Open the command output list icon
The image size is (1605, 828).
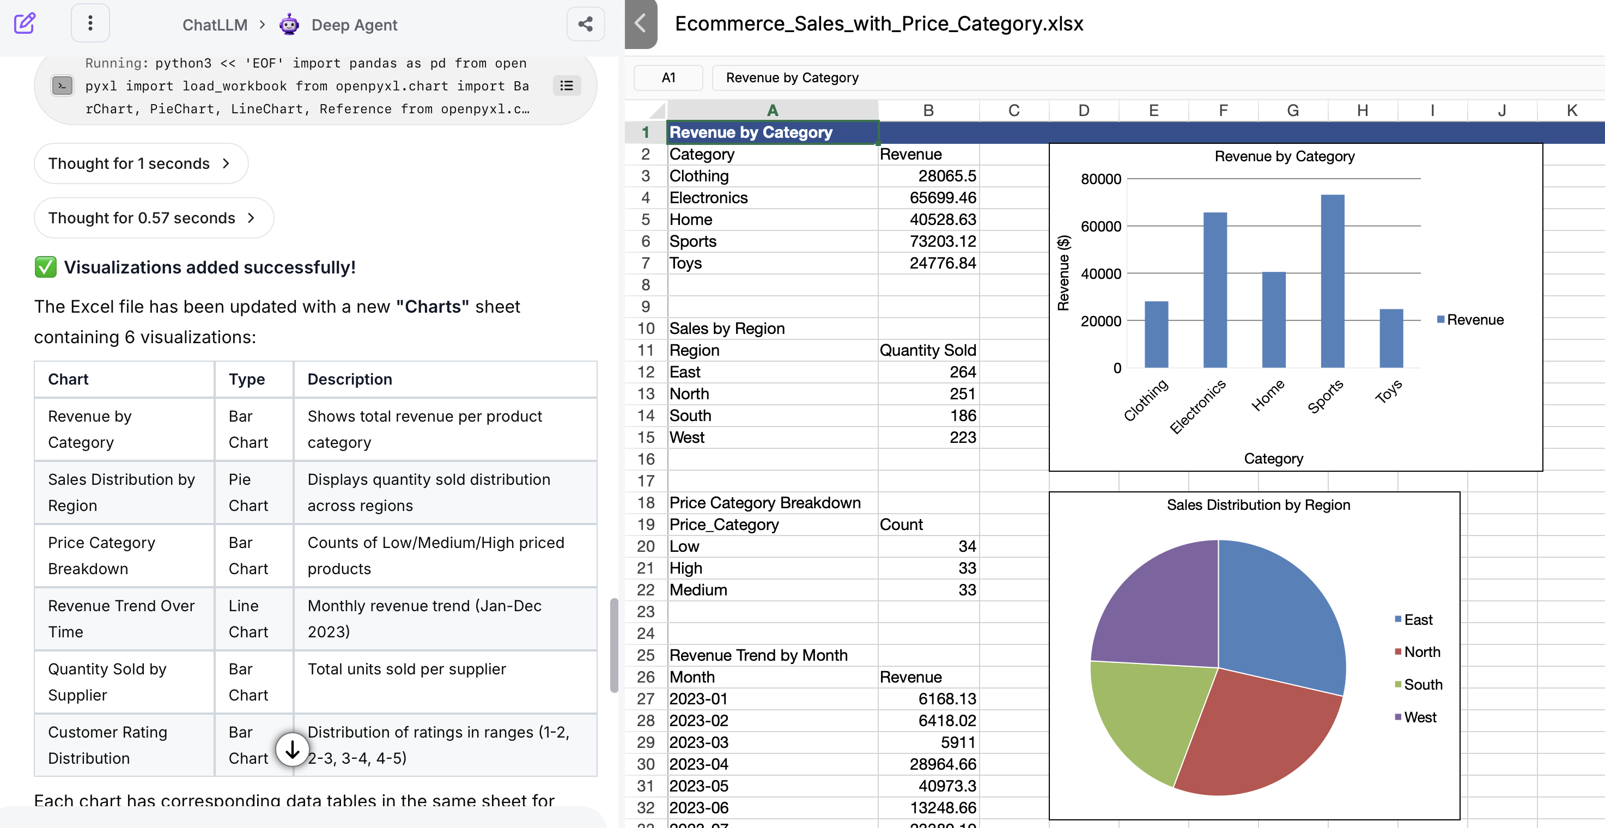(567, 86)
